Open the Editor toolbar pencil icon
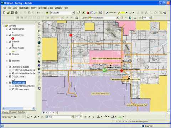This screenshot has height=128, width=171. (x=79, y=13)
